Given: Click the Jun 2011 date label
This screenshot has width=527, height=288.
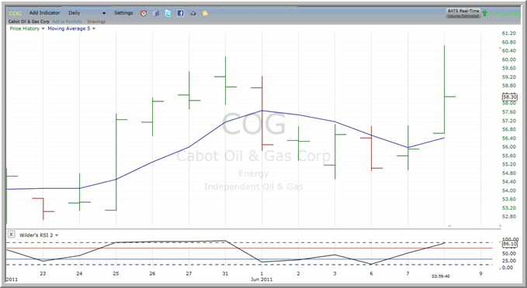Looking at the screenshot, I should (x=262, y=279).
